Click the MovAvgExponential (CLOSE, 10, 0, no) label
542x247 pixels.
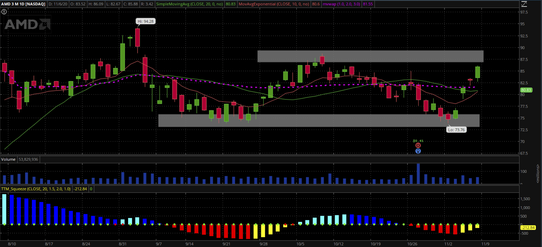[274, 4]
